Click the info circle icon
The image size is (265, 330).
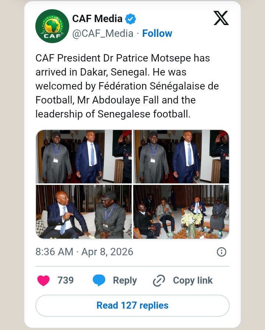221,252
